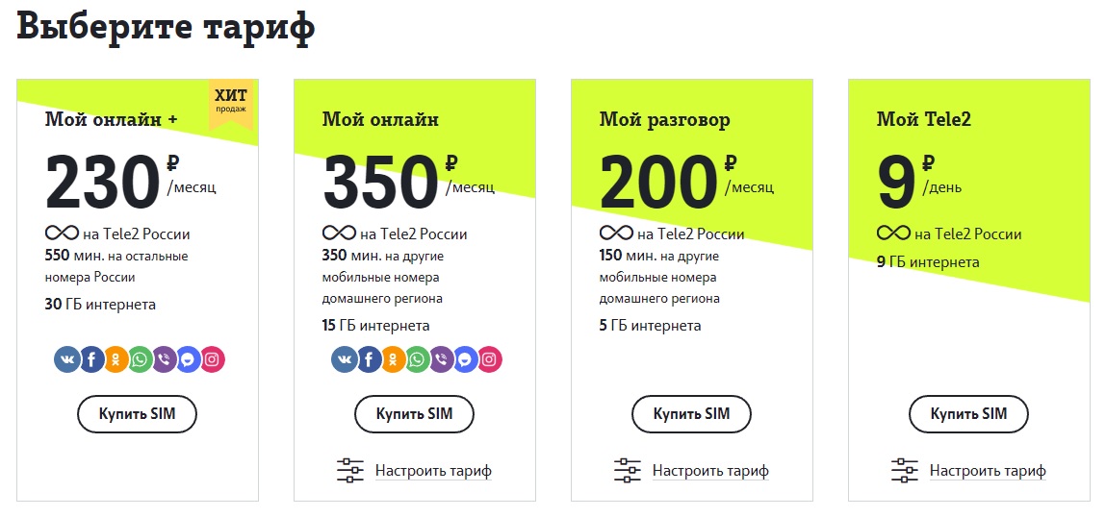Open Настроить тариф link for Мой Tele2
Viewport: 1106px width, 517px height.
pyautogui.click(x=988, y=471)
